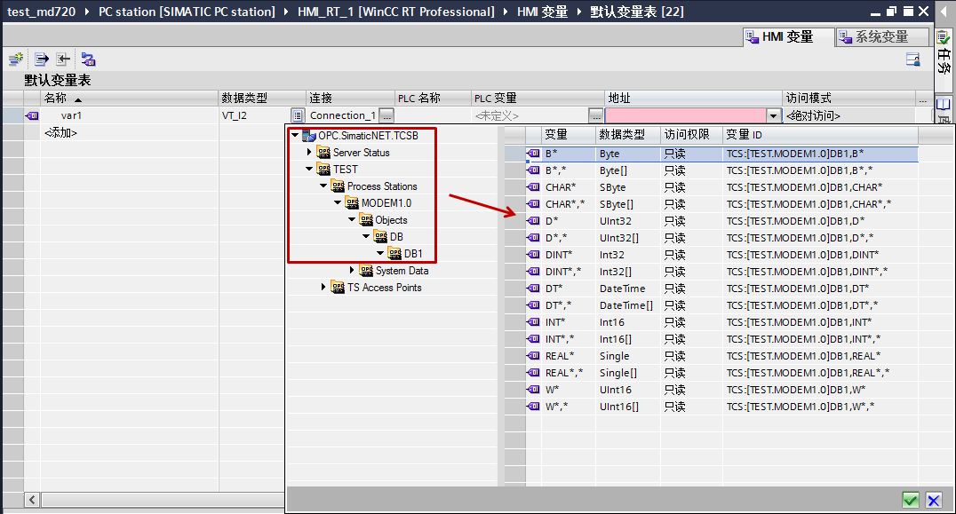
Task: Click the tag icon of variable W*,*
Action: [x=533, y=407]
